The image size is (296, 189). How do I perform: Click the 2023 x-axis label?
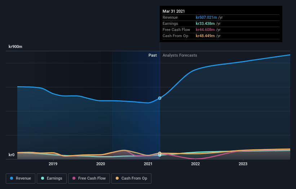[x=243, y=164]
